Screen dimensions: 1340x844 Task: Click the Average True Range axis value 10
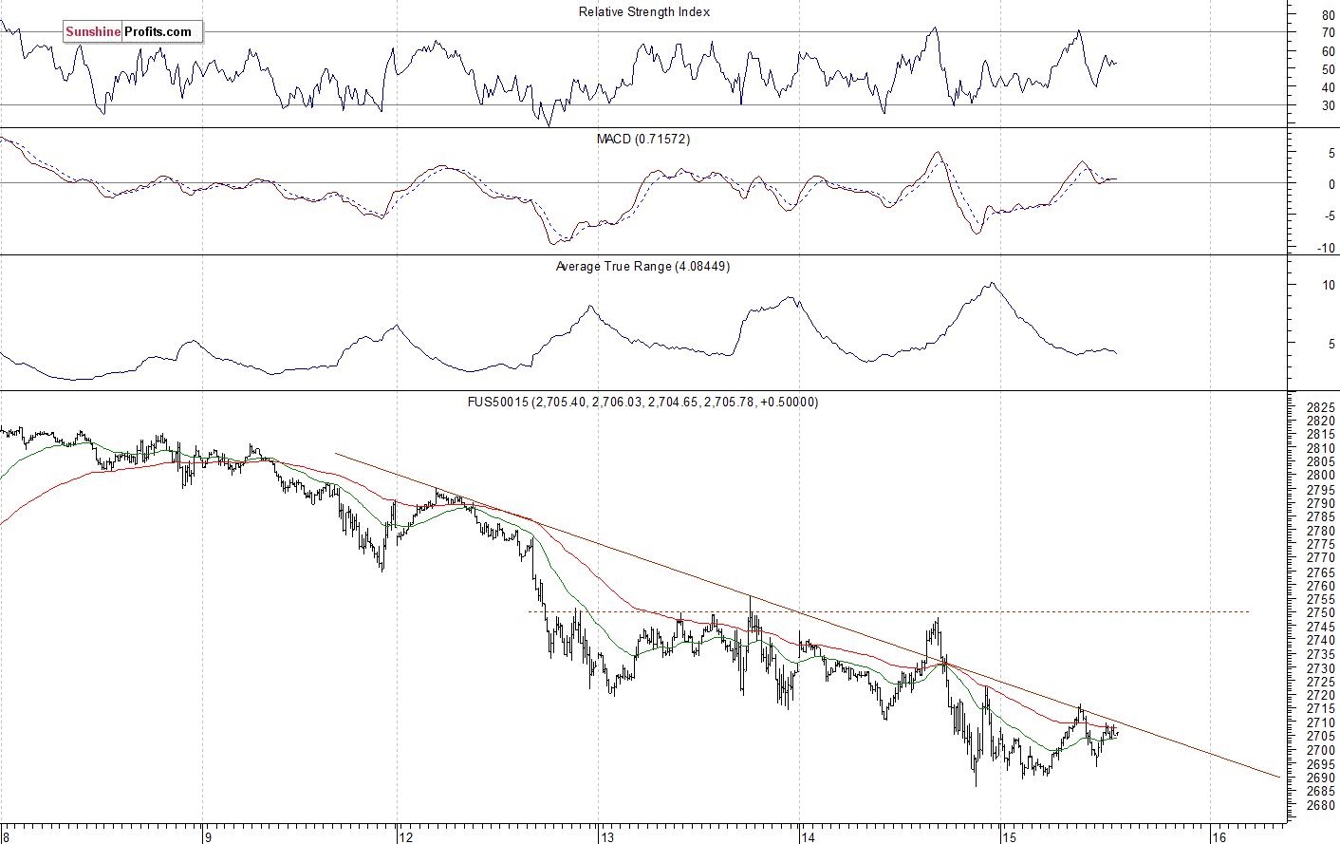coord(1328,286)
